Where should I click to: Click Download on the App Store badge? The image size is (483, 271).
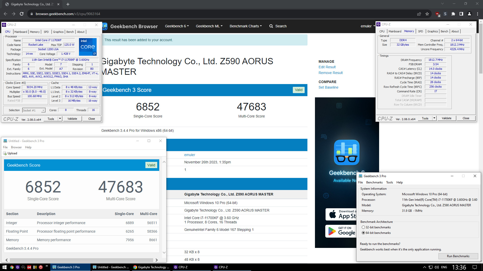[341, 214]
